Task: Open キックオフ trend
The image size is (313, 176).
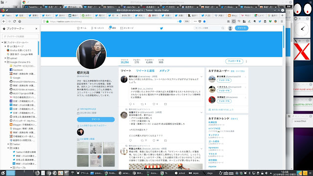Action: (214, 135)
